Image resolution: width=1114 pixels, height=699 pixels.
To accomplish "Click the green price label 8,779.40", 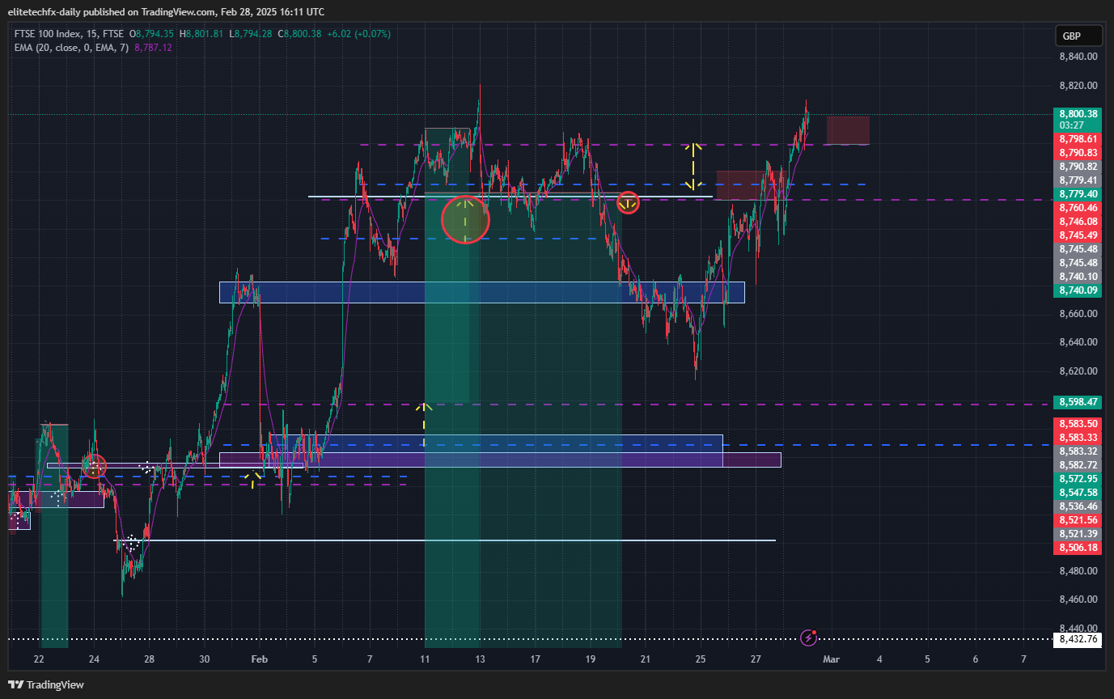I will 1078,194.
